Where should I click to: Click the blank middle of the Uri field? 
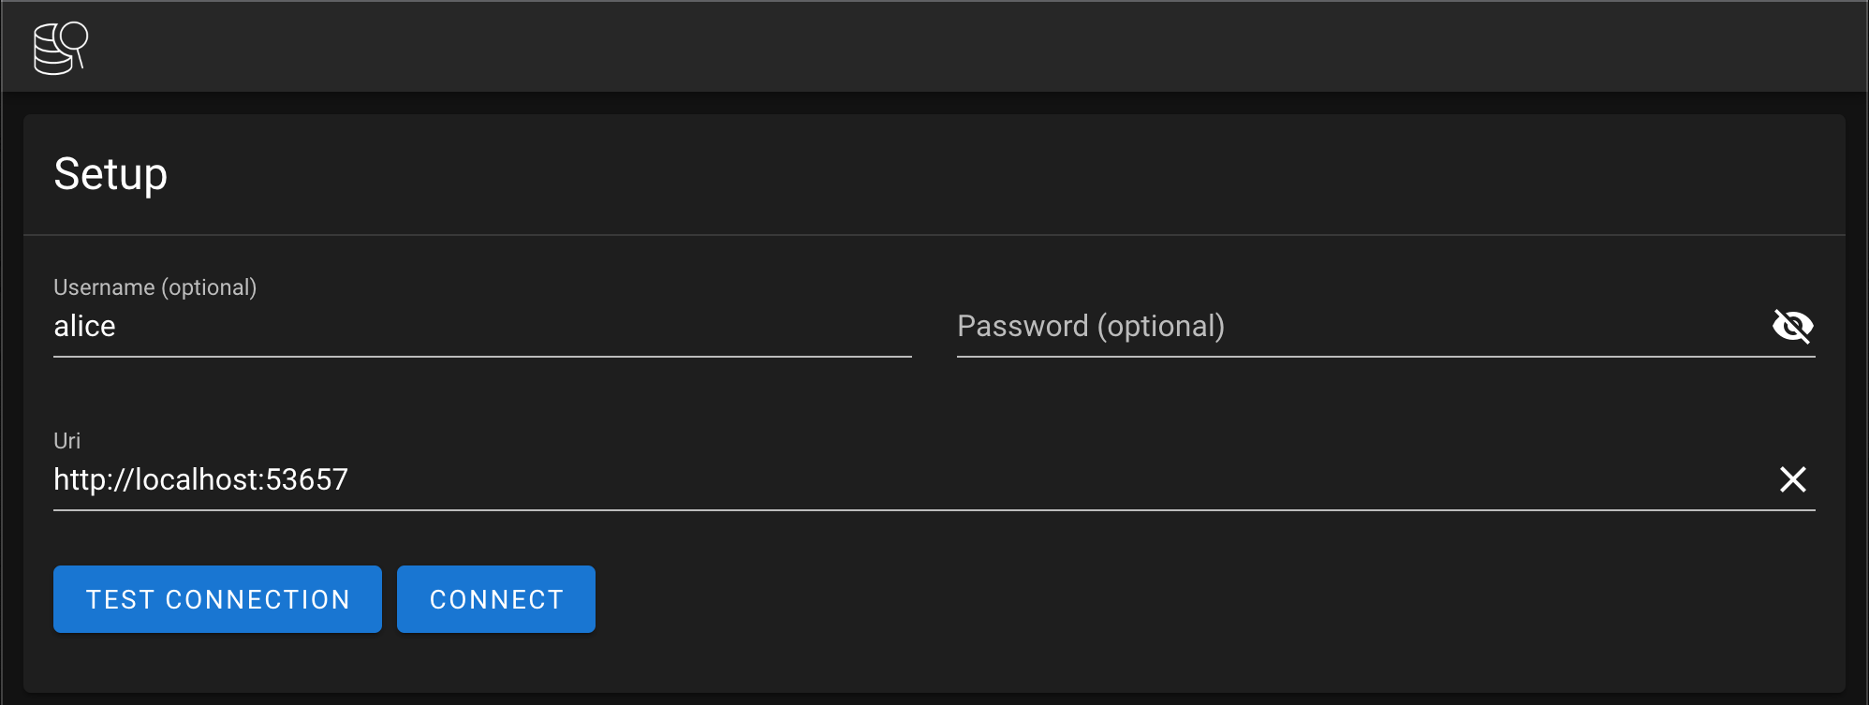(1030, 479)
